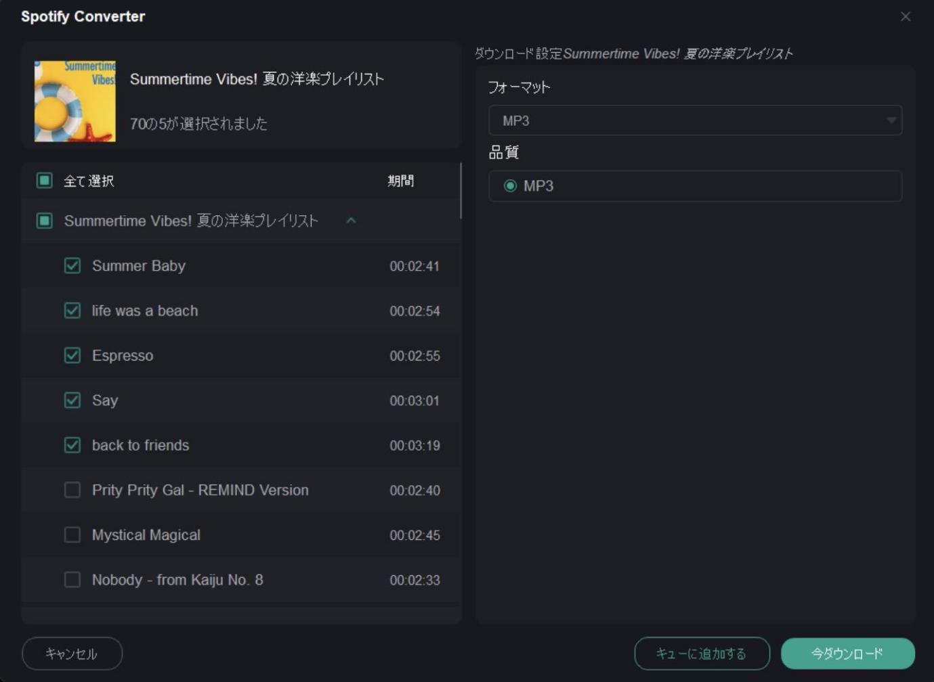Click the 70の5が選択されました selection count text
This screenshot has width=934, height=682.
click(x=198, y=124)
